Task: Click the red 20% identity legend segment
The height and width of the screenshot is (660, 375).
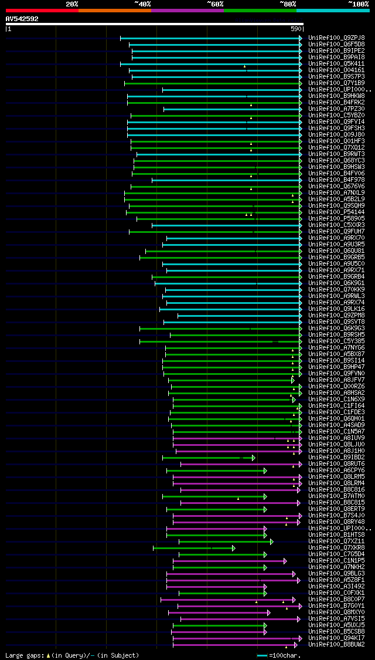Action: coord(42,10)
